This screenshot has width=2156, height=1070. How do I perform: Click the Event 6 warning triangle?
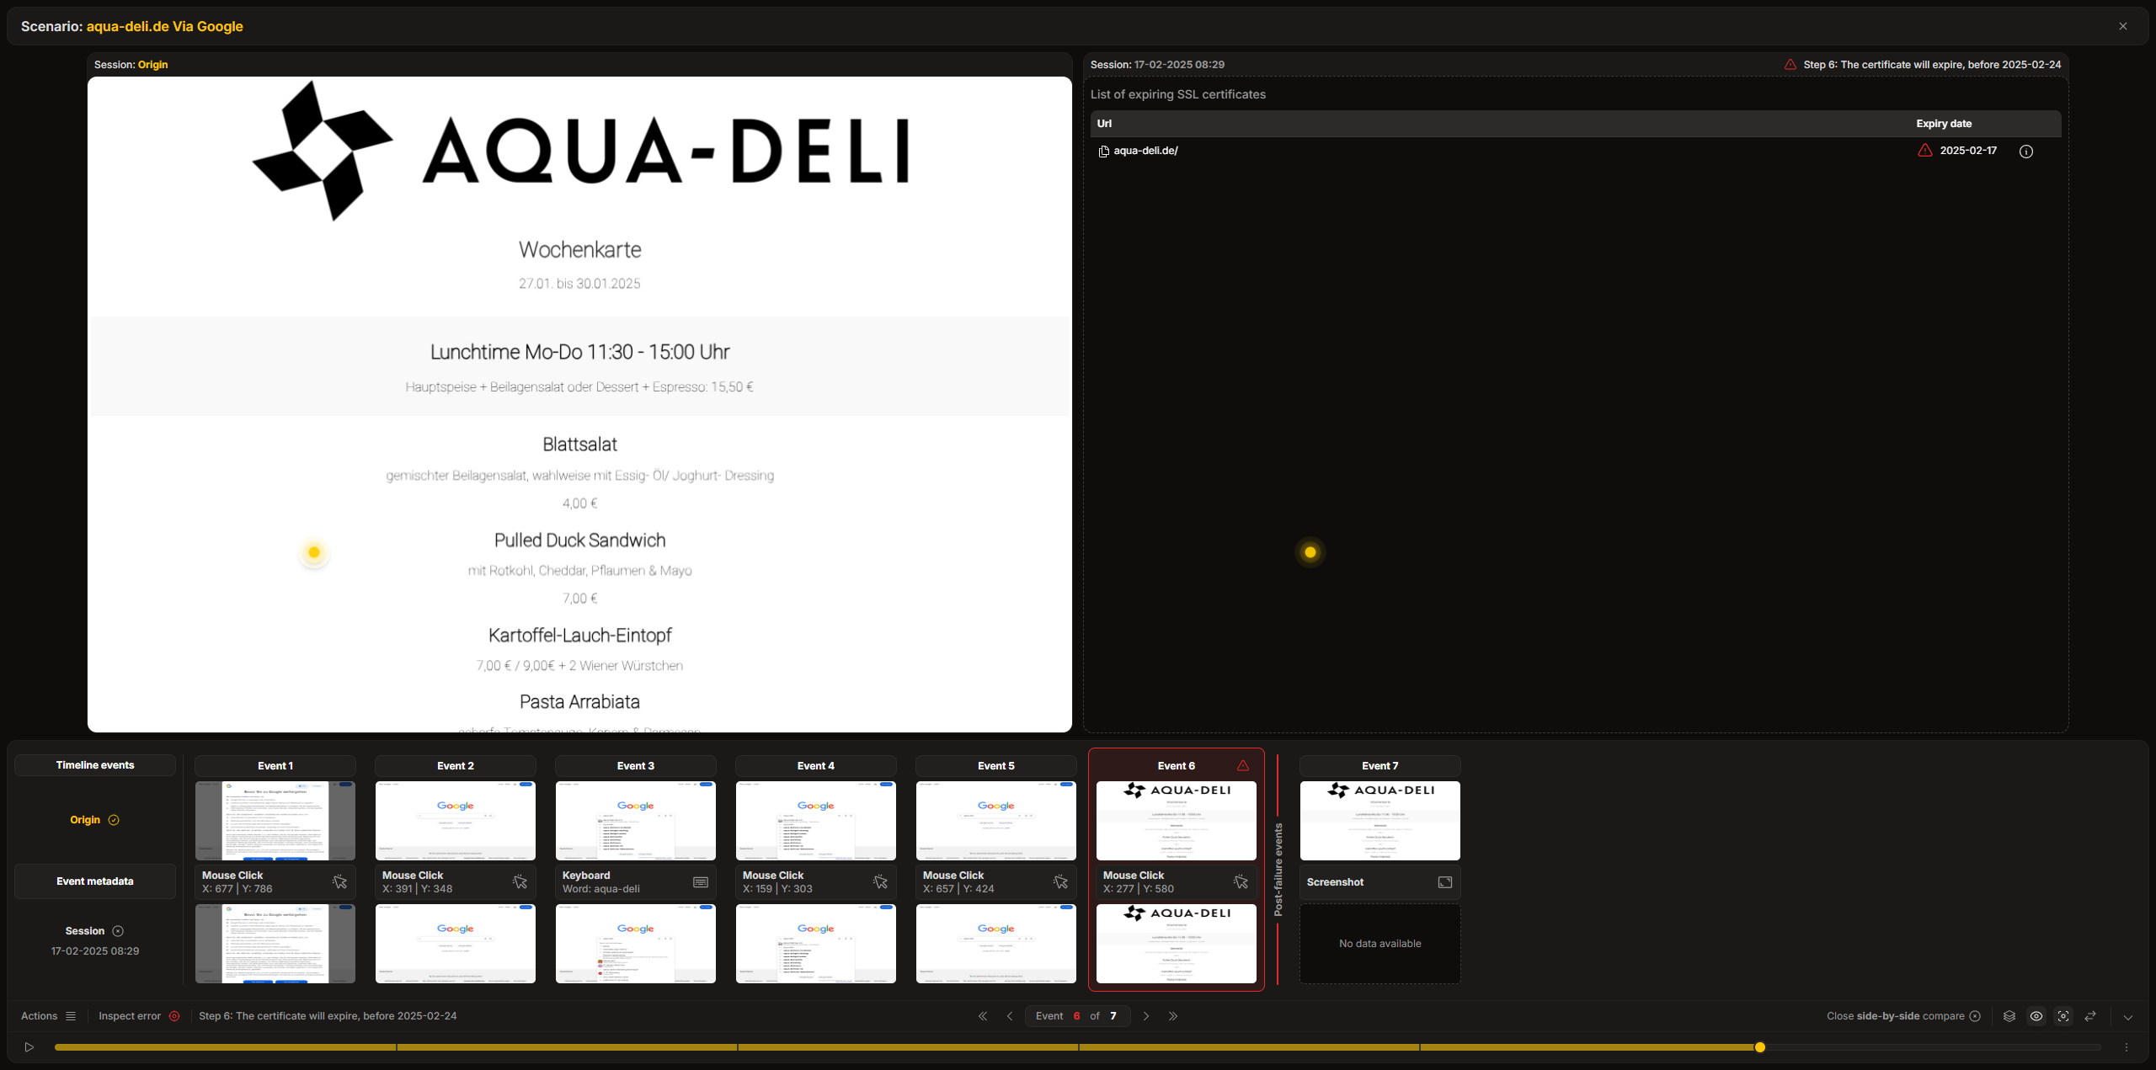1243,765
